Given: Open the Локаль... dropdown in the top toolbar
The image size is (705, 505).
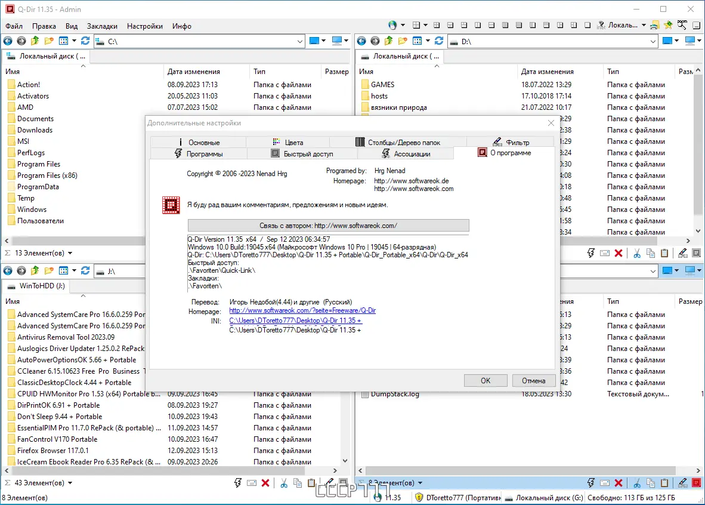Looking at the screenshot, I should [644, 25].
